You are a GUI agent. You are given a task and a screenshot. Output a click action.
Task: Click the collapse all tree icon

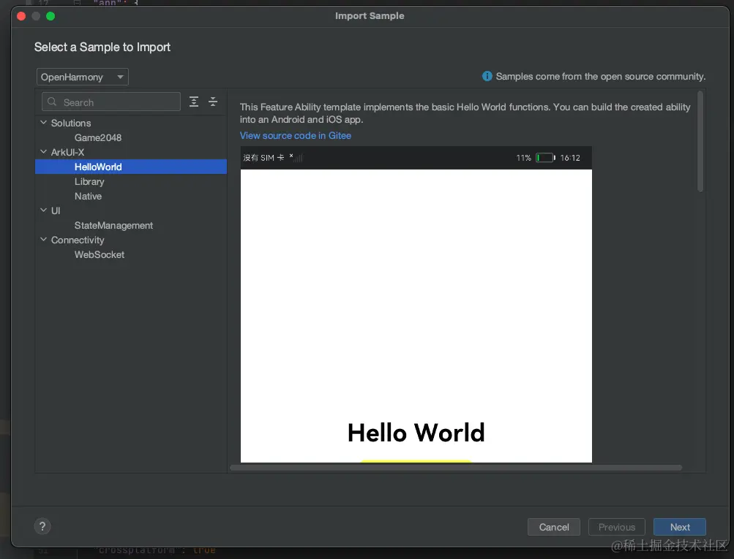click(213, 102)
